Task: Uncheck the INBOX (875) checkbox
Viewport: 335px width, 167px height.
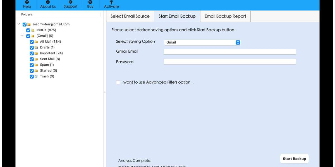Action: click(28, 30)
